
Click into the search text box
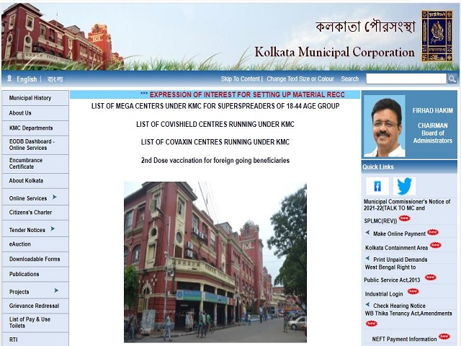[406, 79]
